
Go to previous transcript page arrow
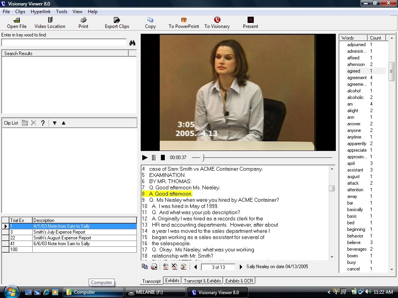point(196,267)
